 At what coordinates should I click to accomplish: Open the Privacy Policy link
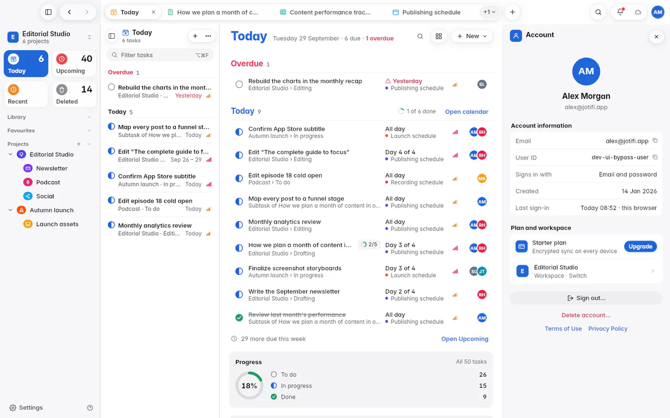click(x=608, y=329)
